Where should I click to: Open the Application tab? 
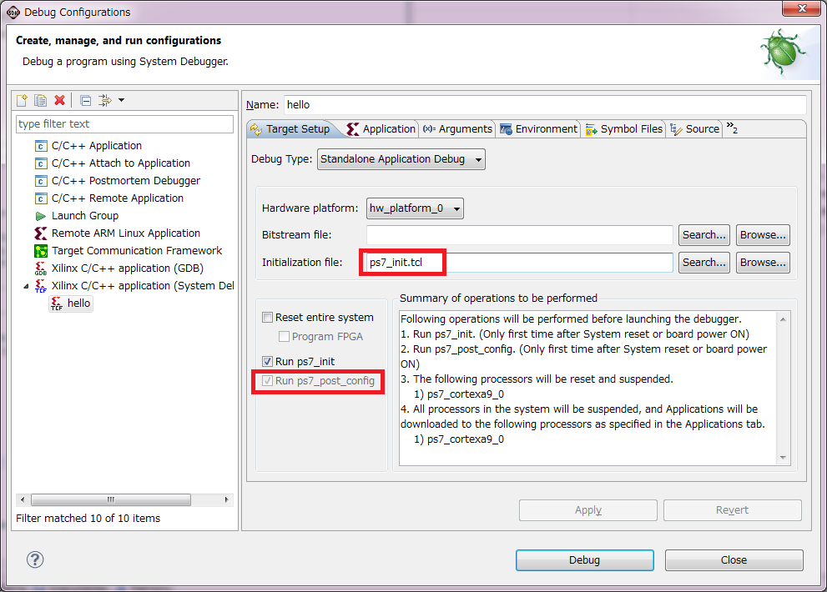(381, 129)
